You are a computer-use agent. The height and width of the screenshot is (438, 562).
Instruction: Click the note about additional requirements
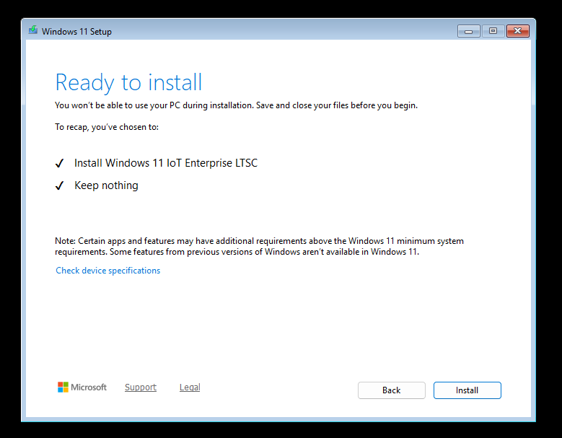tap(259, 246)
